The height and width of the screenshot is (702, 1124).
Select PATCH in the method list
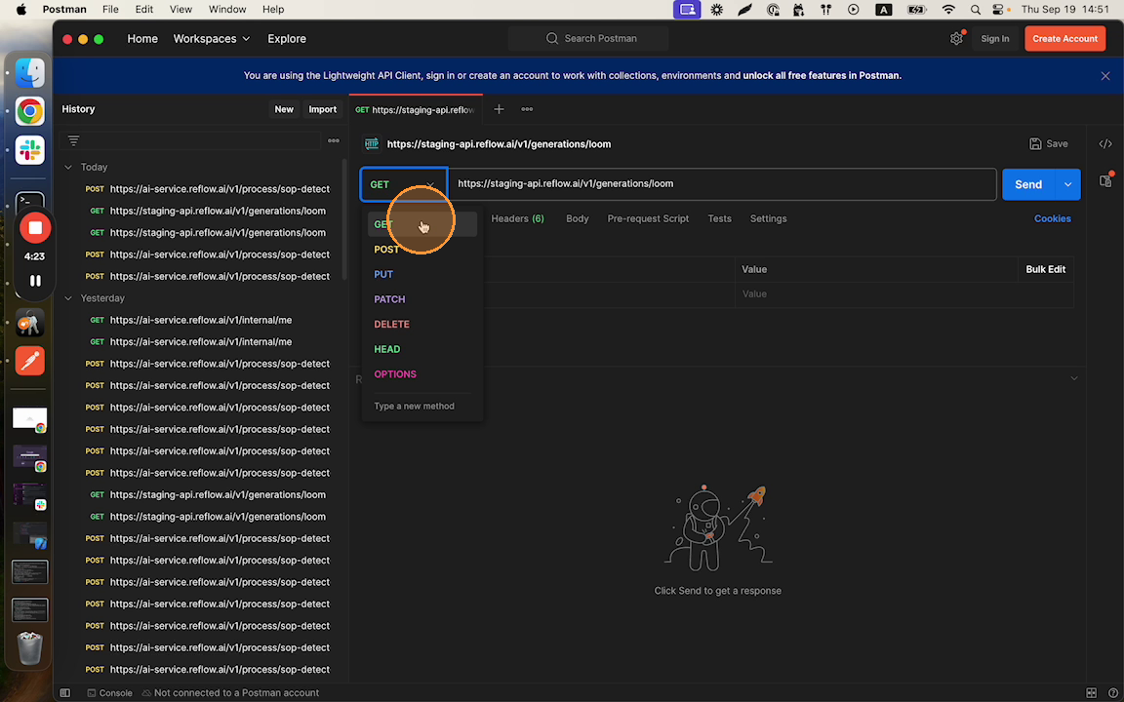click(x=422, y=299)
